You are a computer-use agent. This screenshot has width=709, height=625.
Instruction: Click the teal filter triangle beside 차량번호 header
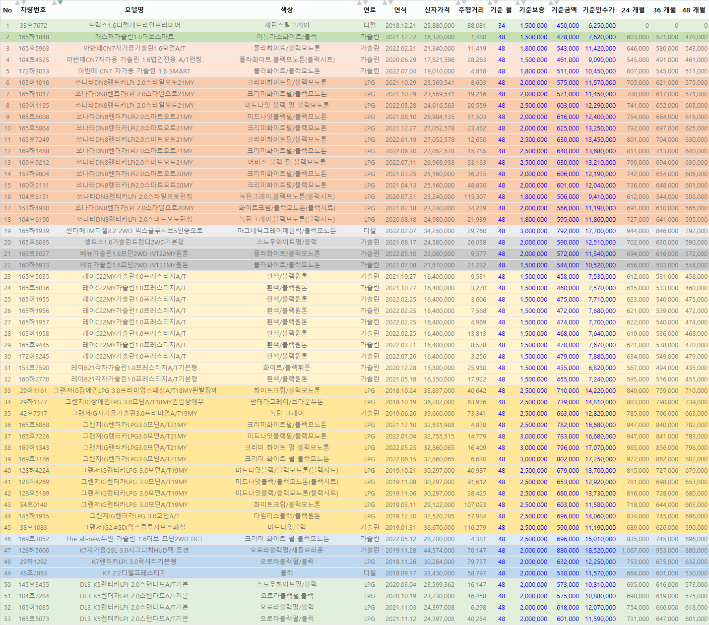point(60,2)
